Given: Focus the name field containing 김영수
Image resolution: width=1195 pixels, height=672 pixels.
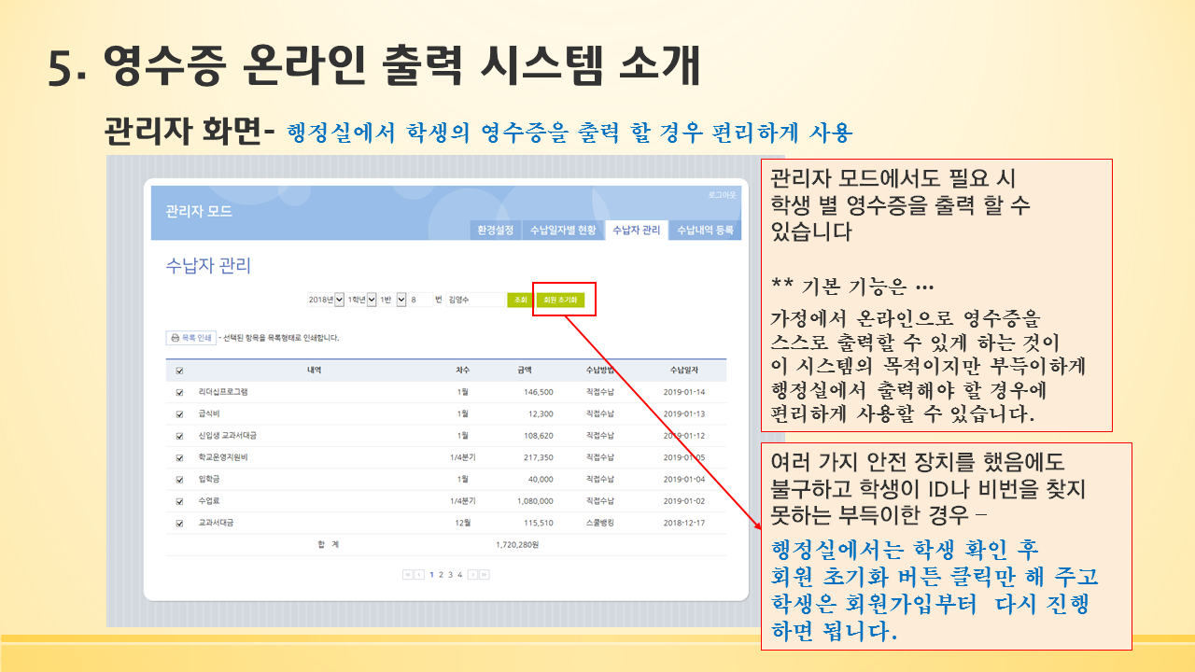Looking at the screenshot, I should pyautogui.click(x=474, y=300).
